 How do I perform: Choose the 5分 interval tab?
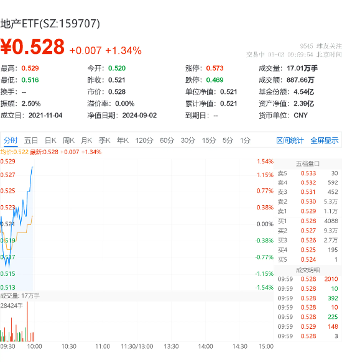tap(228, 140)
